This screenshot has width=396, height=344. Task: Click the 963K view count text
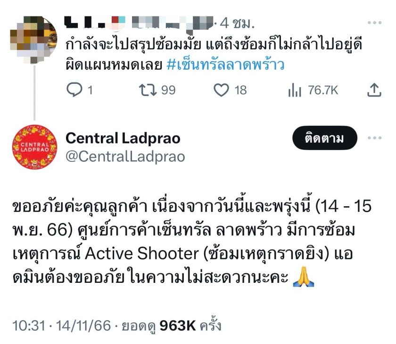coord(178,325)
